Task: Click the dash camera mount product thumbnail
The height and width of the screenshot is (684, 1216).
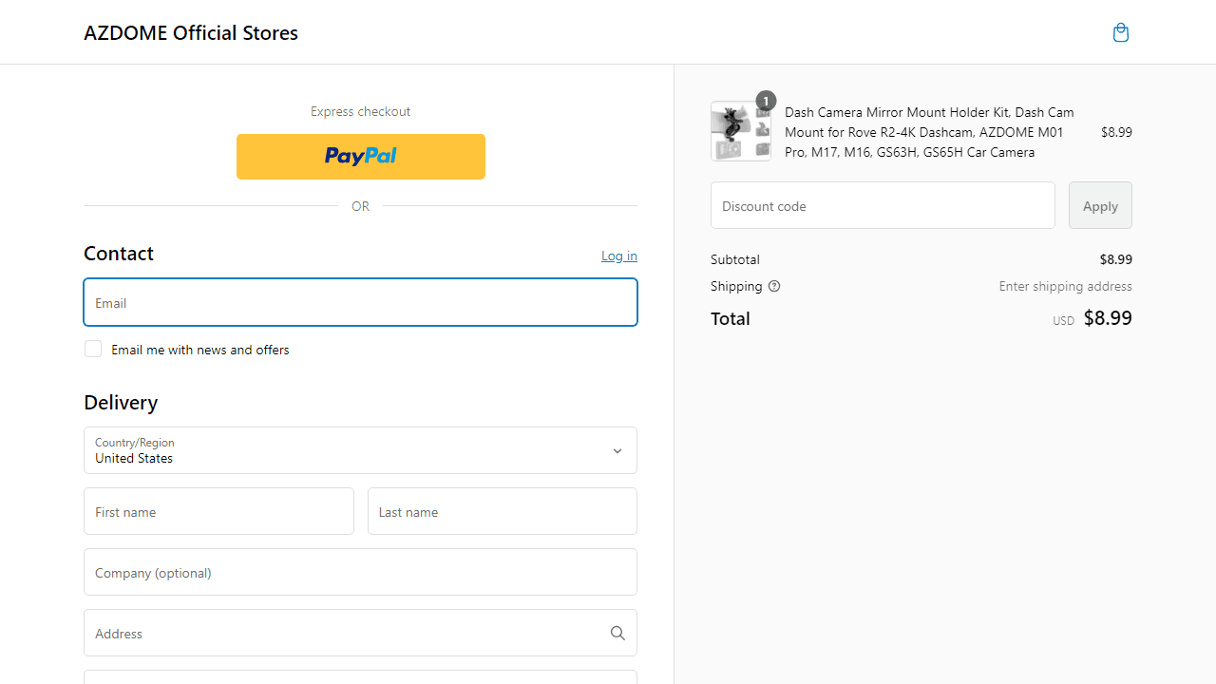Action: [741, 131]
